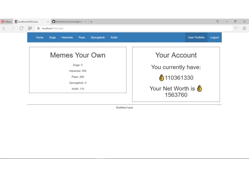Click the 'You currently have:' text
Viewport: 249px width, 177px height.
176,67
